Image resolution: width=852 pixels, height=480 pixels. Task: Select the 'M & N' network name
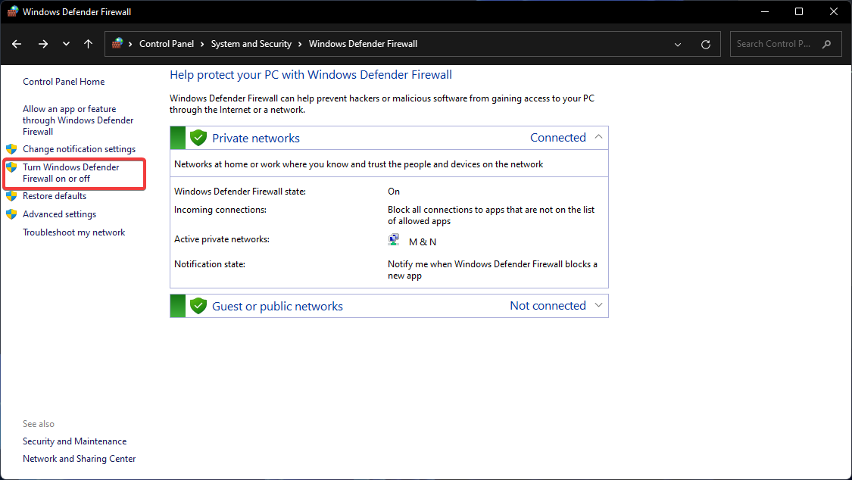click(x=422, y=242)
